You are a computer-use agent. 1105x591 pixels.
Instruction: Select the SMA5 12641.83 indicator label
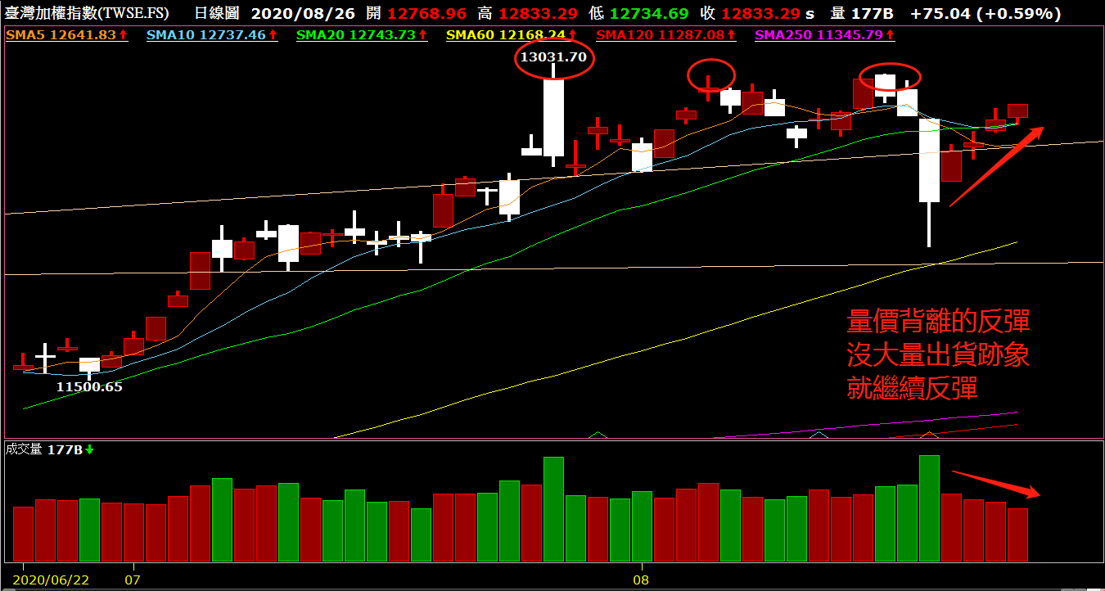click(x=67, y=34)
